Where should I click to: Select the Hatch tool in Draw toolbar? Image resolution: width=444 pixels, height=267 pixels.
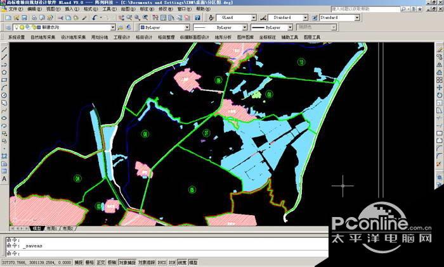tap(4, 156)
